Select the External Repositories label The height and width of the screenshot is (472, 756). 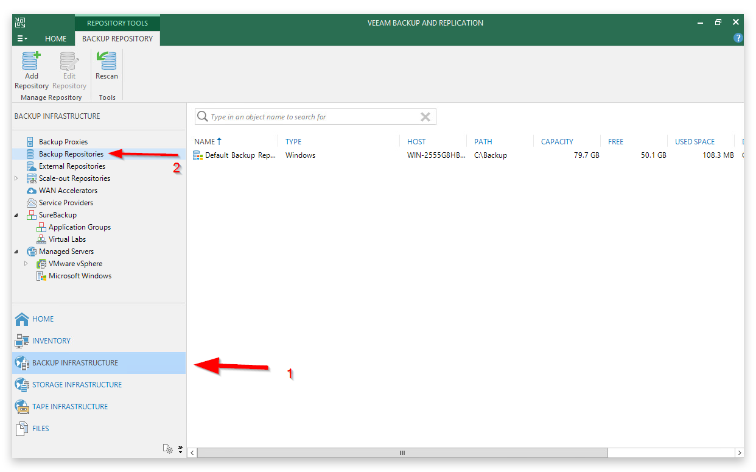tap(72, 166)
